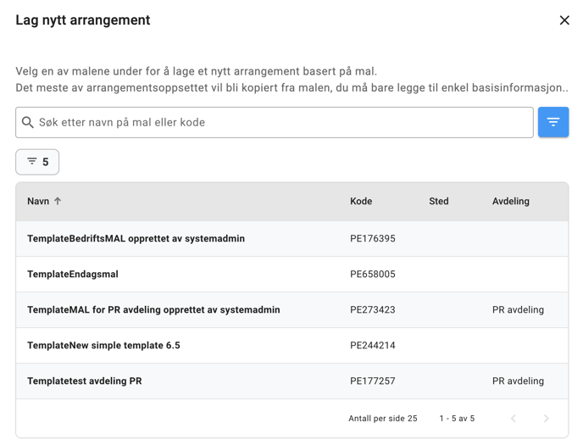Click code PE176395 in the table
Image resolution: width=583 pixels, height=439 pixels.
[x=373, y=239]
